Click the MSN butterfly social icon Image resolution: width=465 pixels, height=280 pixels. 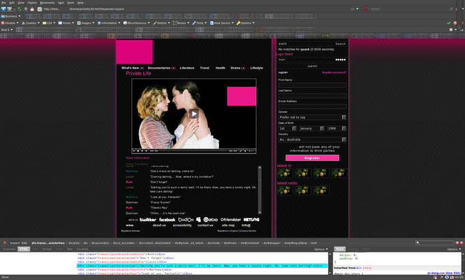click(x=198, y=220)
